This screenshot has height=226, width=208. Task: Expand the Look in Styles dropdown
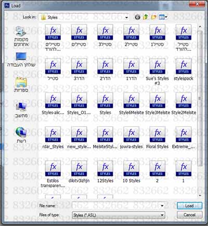[126, 18]
